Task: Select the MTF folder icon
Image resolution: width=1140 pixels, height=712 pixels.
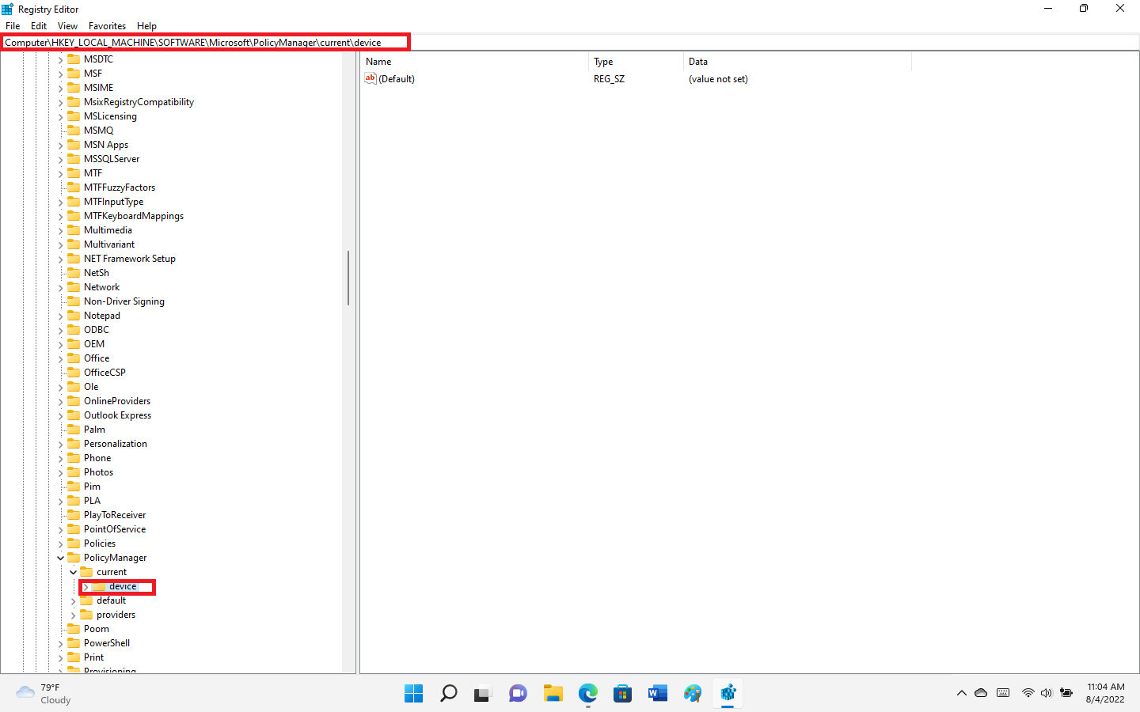Action: (74, 173)
